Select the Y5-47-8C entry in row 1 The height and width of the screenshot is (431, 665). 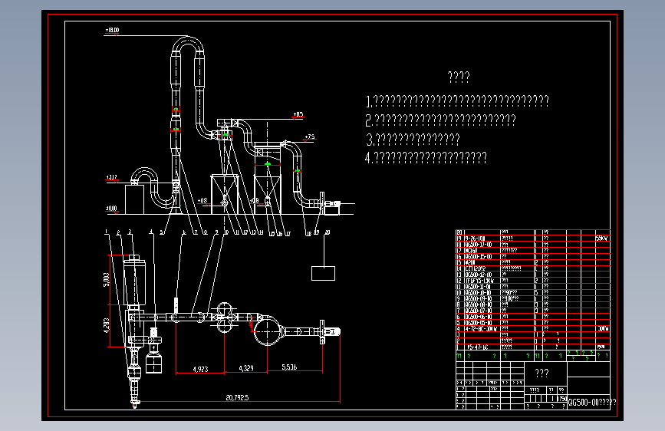click(x=478, y=347)
